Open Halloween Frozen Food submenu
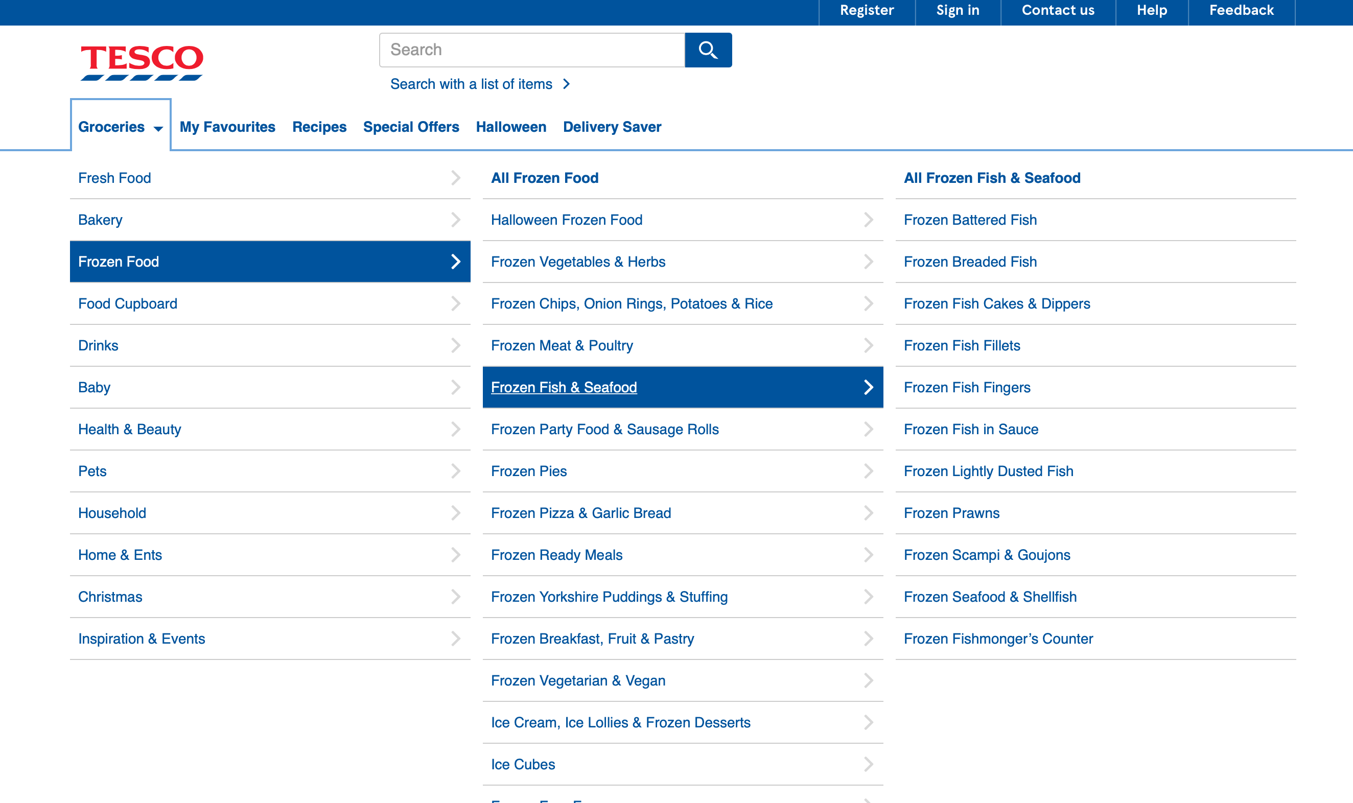Viewport: 1353px width, 803px height. pyautogui.click(x=683, y=220)
